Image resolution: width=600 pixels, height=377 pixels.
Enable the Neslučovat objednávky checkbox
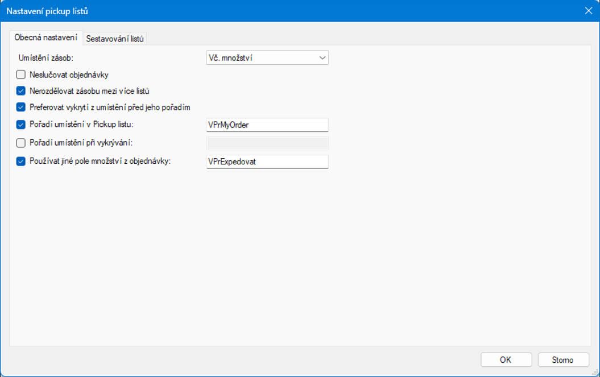(21, 74)
